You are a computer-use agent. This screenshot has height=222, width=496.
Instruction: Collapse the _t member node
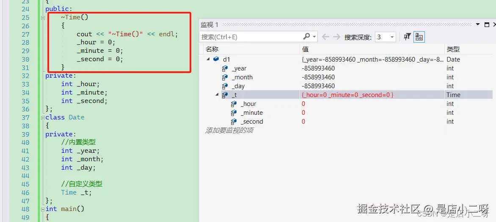click(217, 95)
